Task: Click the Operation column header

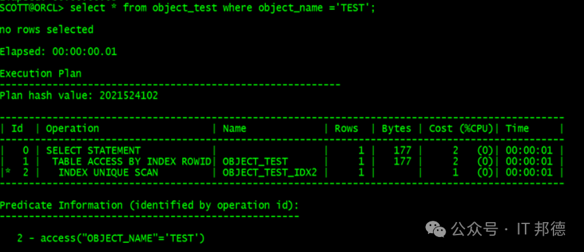Action: pyautogui.click(x=73, y=129)
